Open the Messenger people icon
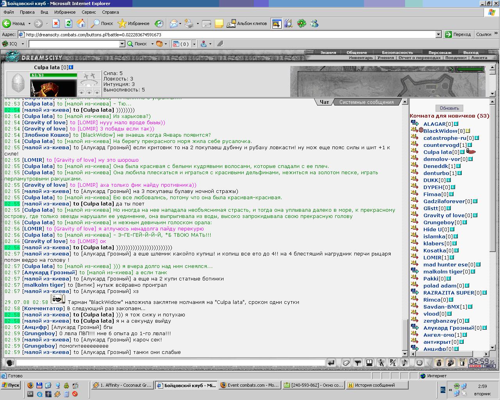The image size is (500, 400). (314, 23)
